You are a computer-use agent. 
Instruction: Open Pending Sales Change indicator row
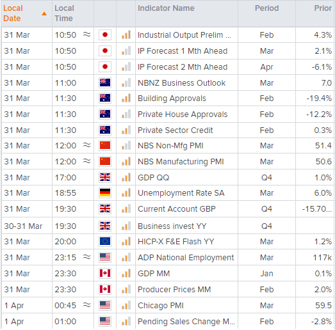[168, 321]
